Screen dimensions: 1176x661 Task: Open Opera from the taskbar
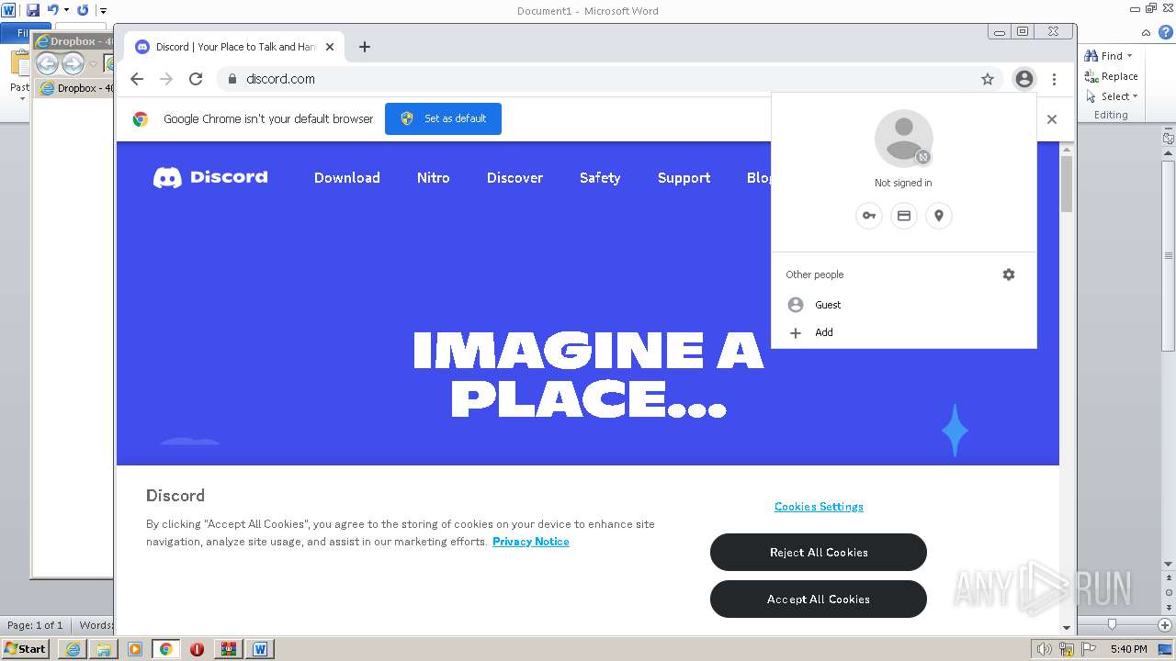(197, 649)
